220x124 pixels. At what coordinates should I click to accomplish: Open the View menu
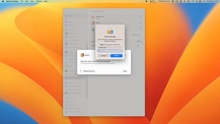[x=32, y=1]
